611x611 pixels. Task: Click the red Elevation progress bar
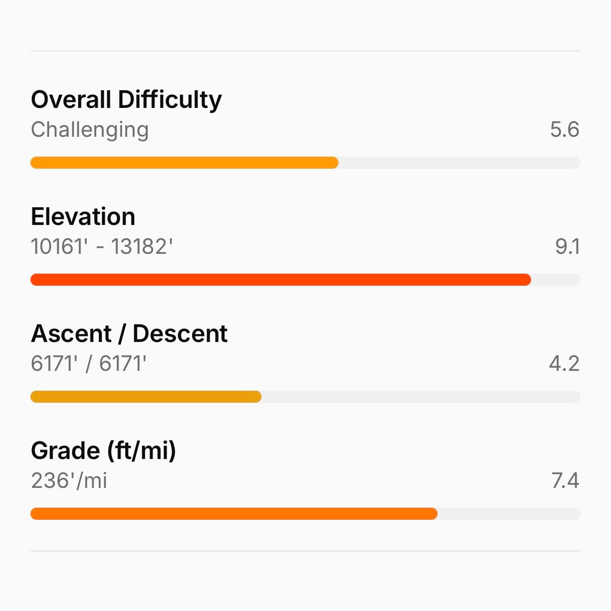point(280,280)
